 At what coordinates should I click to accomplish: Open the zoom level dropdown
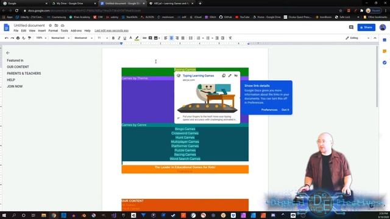(x=41, y=38)
